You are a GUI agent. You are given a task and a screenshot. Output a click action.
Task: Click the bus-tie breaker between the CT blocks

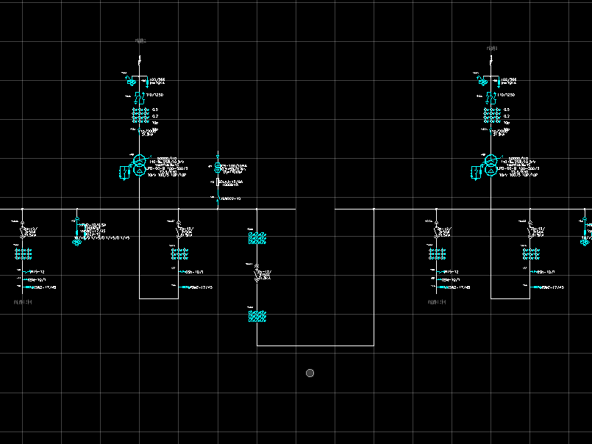(257, 275)
